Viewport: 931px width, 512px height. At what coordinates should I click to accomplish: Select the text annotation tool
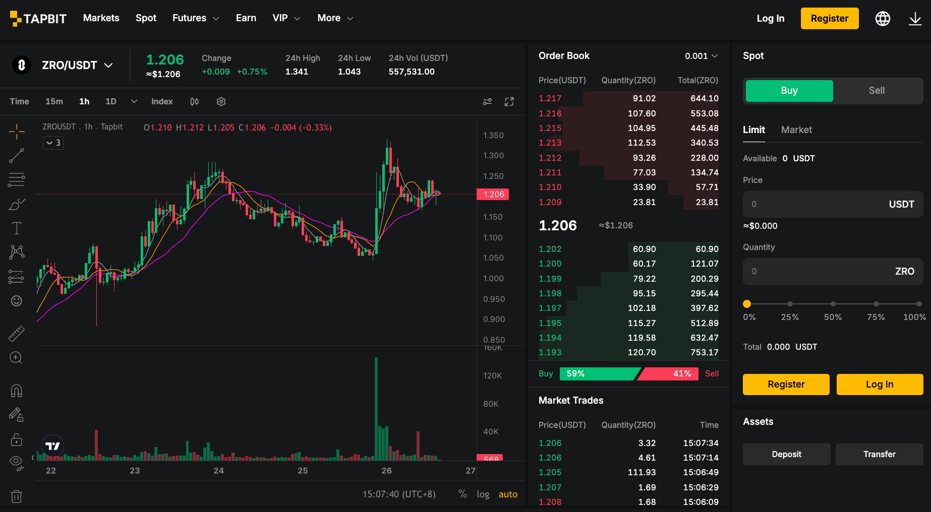17,228
